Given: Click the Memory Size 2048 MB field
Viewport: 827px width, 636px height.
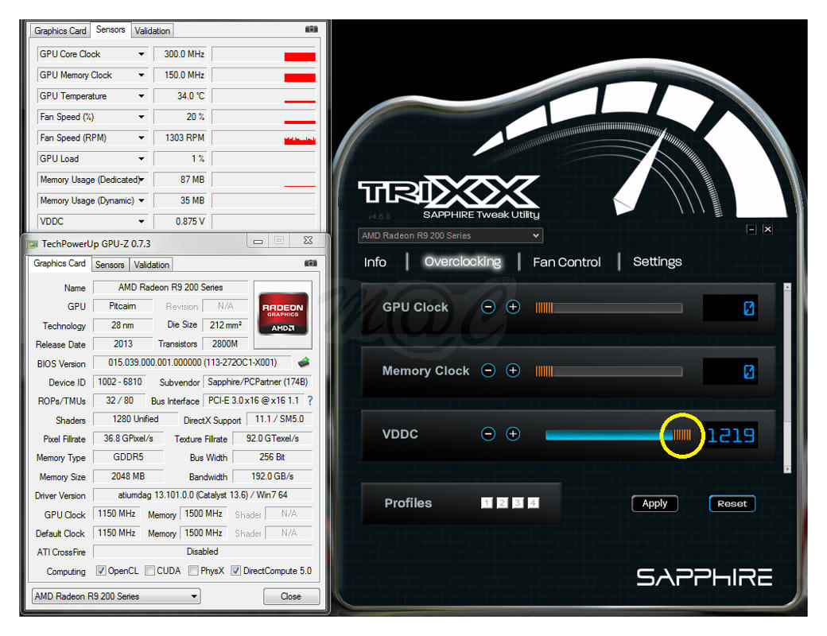Looking at the screenshot, I should [128, 476].
